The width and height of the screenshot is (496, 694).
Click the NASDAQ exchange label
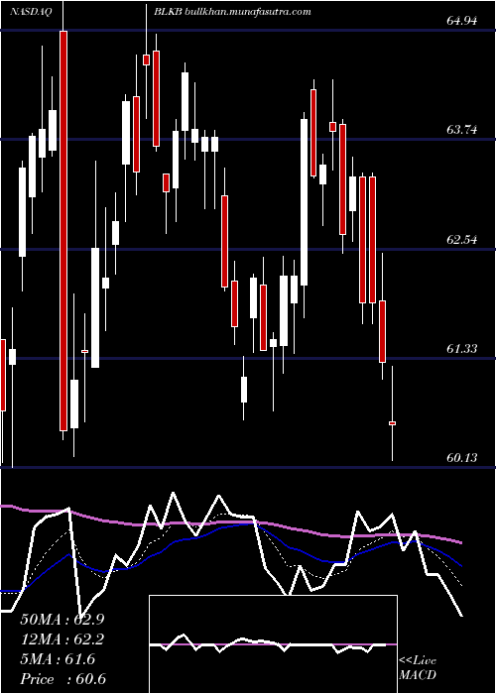[32, 12]
